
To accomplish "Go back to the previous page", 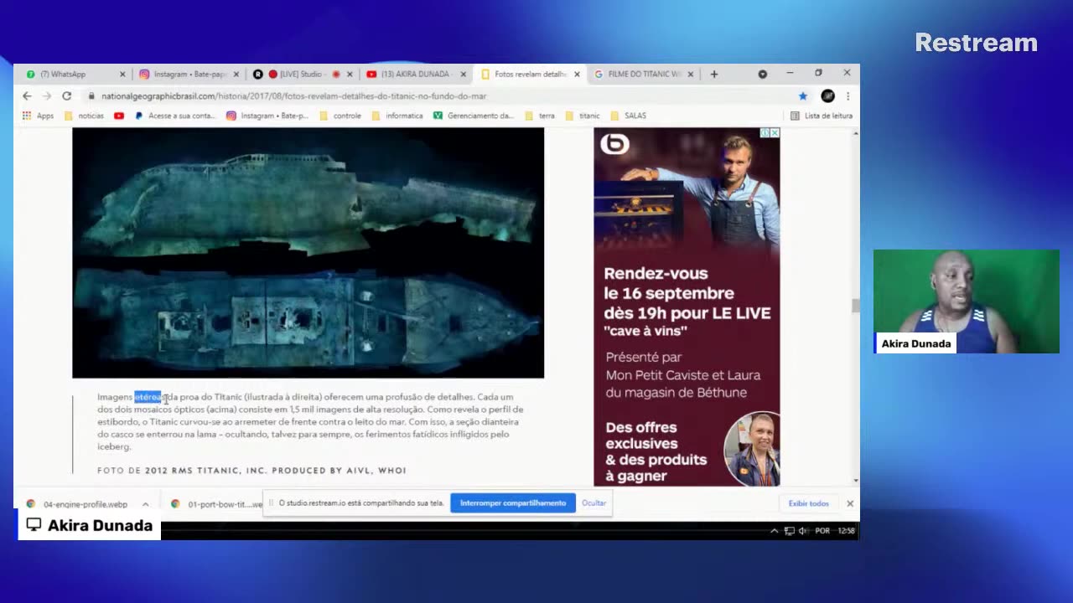I will 27,95.
